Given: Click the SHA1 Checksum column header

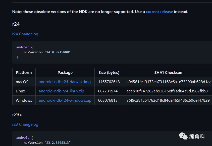Looking at the screenshot, I should click(x=169, y=72).
